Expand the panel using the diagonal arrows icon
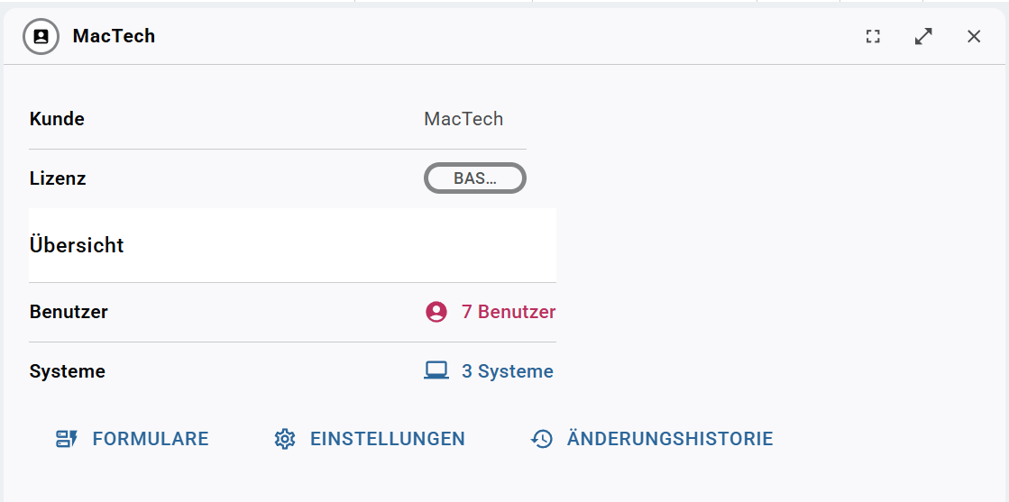Image resolution: width=1009 pixels, height=502 pixels. pyautogui.click(x=923, y=37)
